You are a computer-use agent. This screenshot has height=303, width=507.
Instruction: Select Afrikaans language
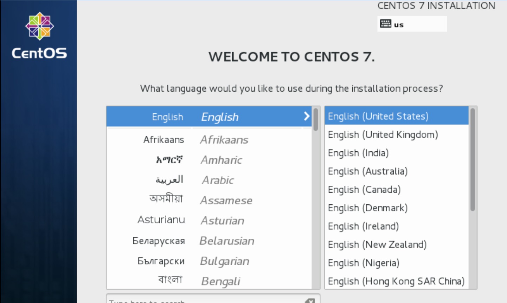209,140
